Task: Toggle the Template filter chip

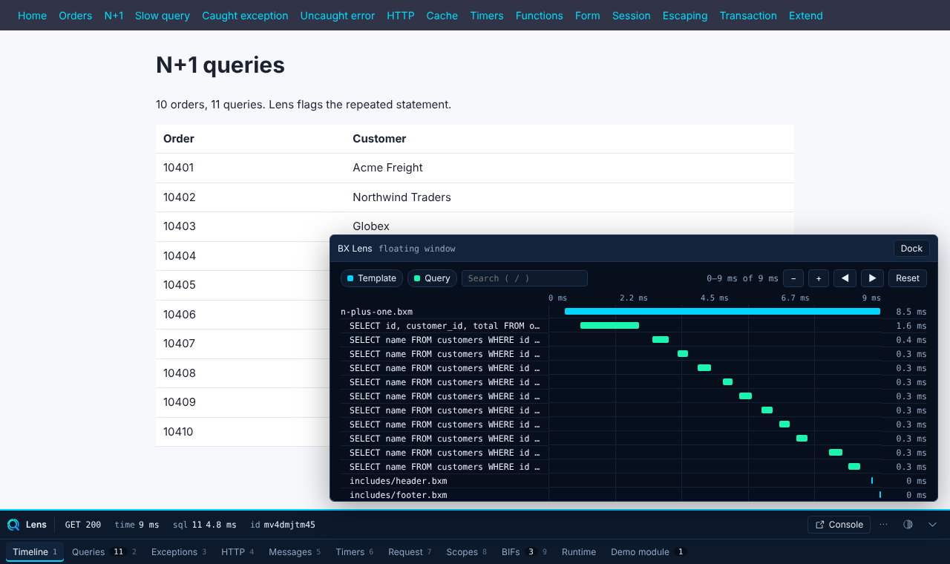Action: [372, 278]
